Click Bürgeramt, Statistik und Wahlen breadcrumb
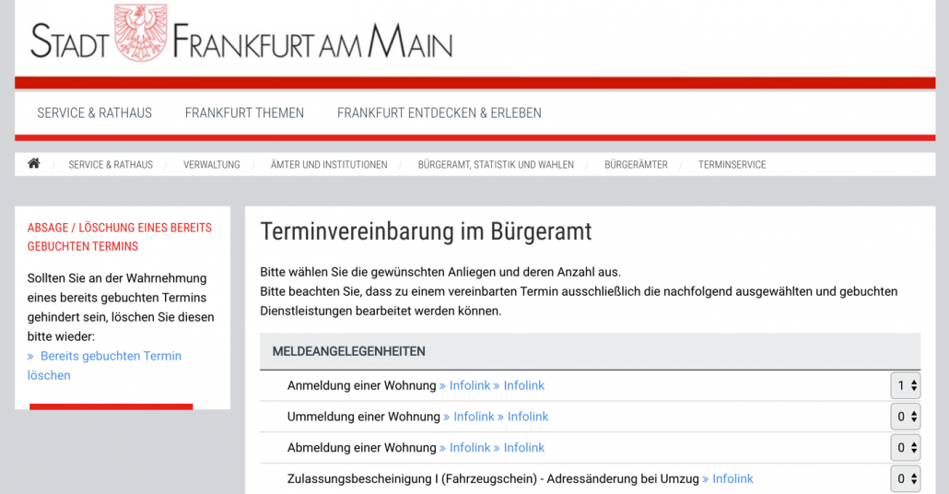Image resolution: width=949 pixels, height=494 pixels. click(496, 165)
